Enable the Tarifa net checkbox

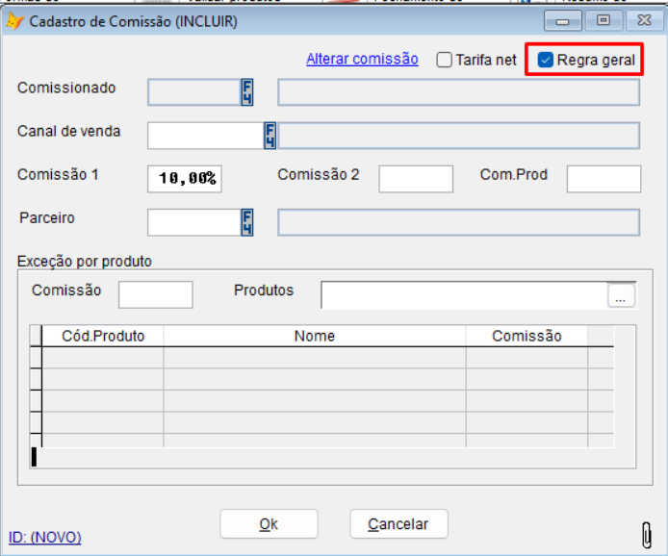click(444, 60)
